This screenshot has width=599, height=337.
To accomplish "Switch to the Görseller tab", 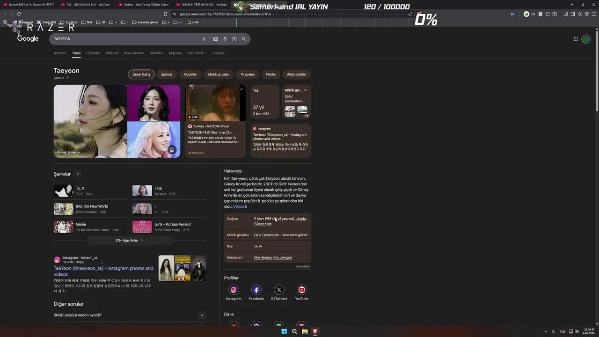I will [x=93, y=53].
